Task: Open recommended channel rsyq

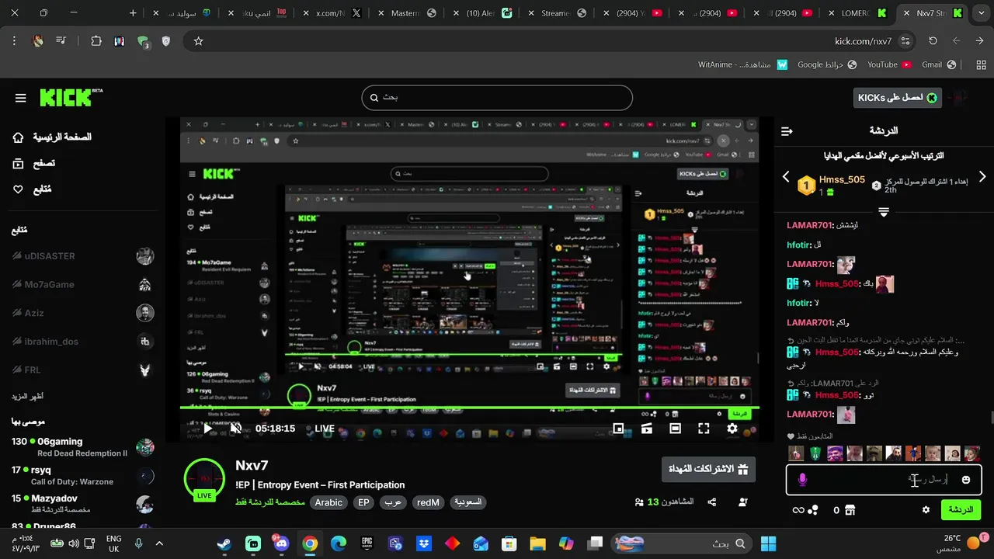Action: (x=82, y=475)
